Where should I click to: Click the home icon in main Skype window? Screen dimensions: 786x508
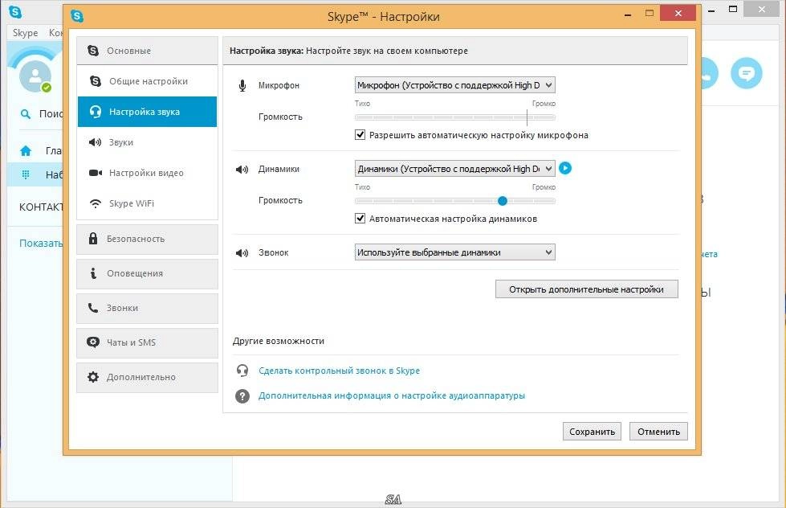[26, 150]
